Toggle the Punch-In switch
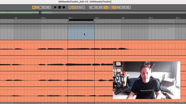The image size is (186, 104). pyautogui.click(x=106, y=7)
